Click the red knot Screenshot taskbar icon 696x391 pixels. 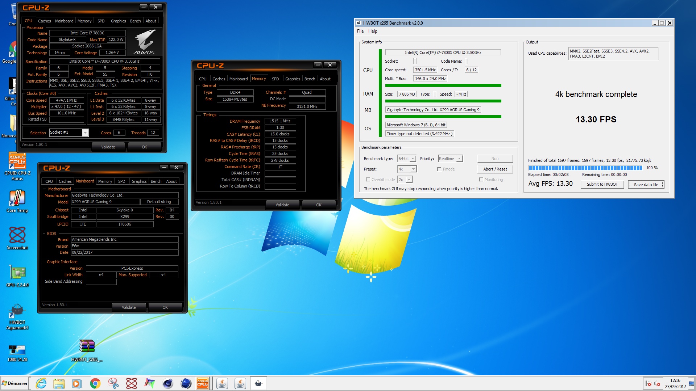131,383
